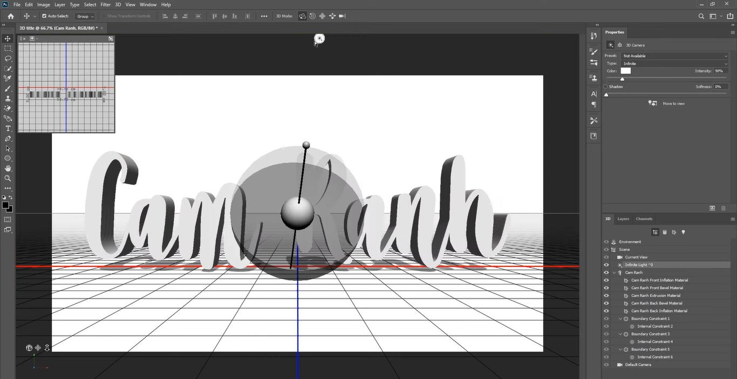
Task: Open the Preset dropdown
Action: [674, 56]
